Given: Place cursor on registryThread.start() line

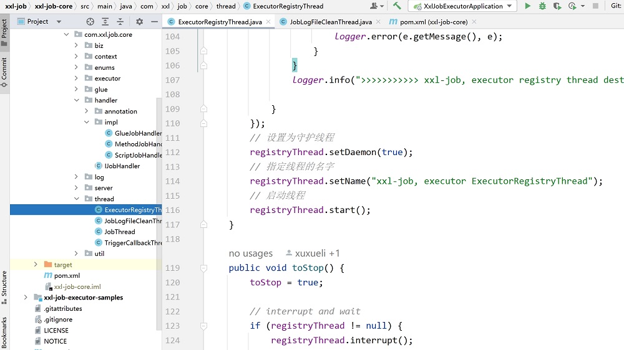Looking at the screenshot, I should click(x=310, y=210).
